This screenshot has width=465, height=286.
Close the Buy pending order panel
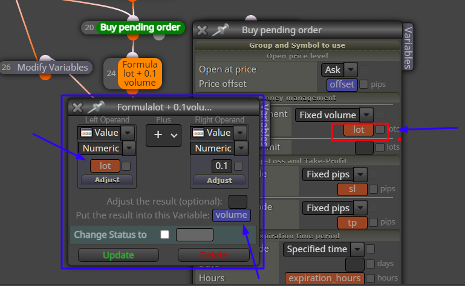point(202,30)
